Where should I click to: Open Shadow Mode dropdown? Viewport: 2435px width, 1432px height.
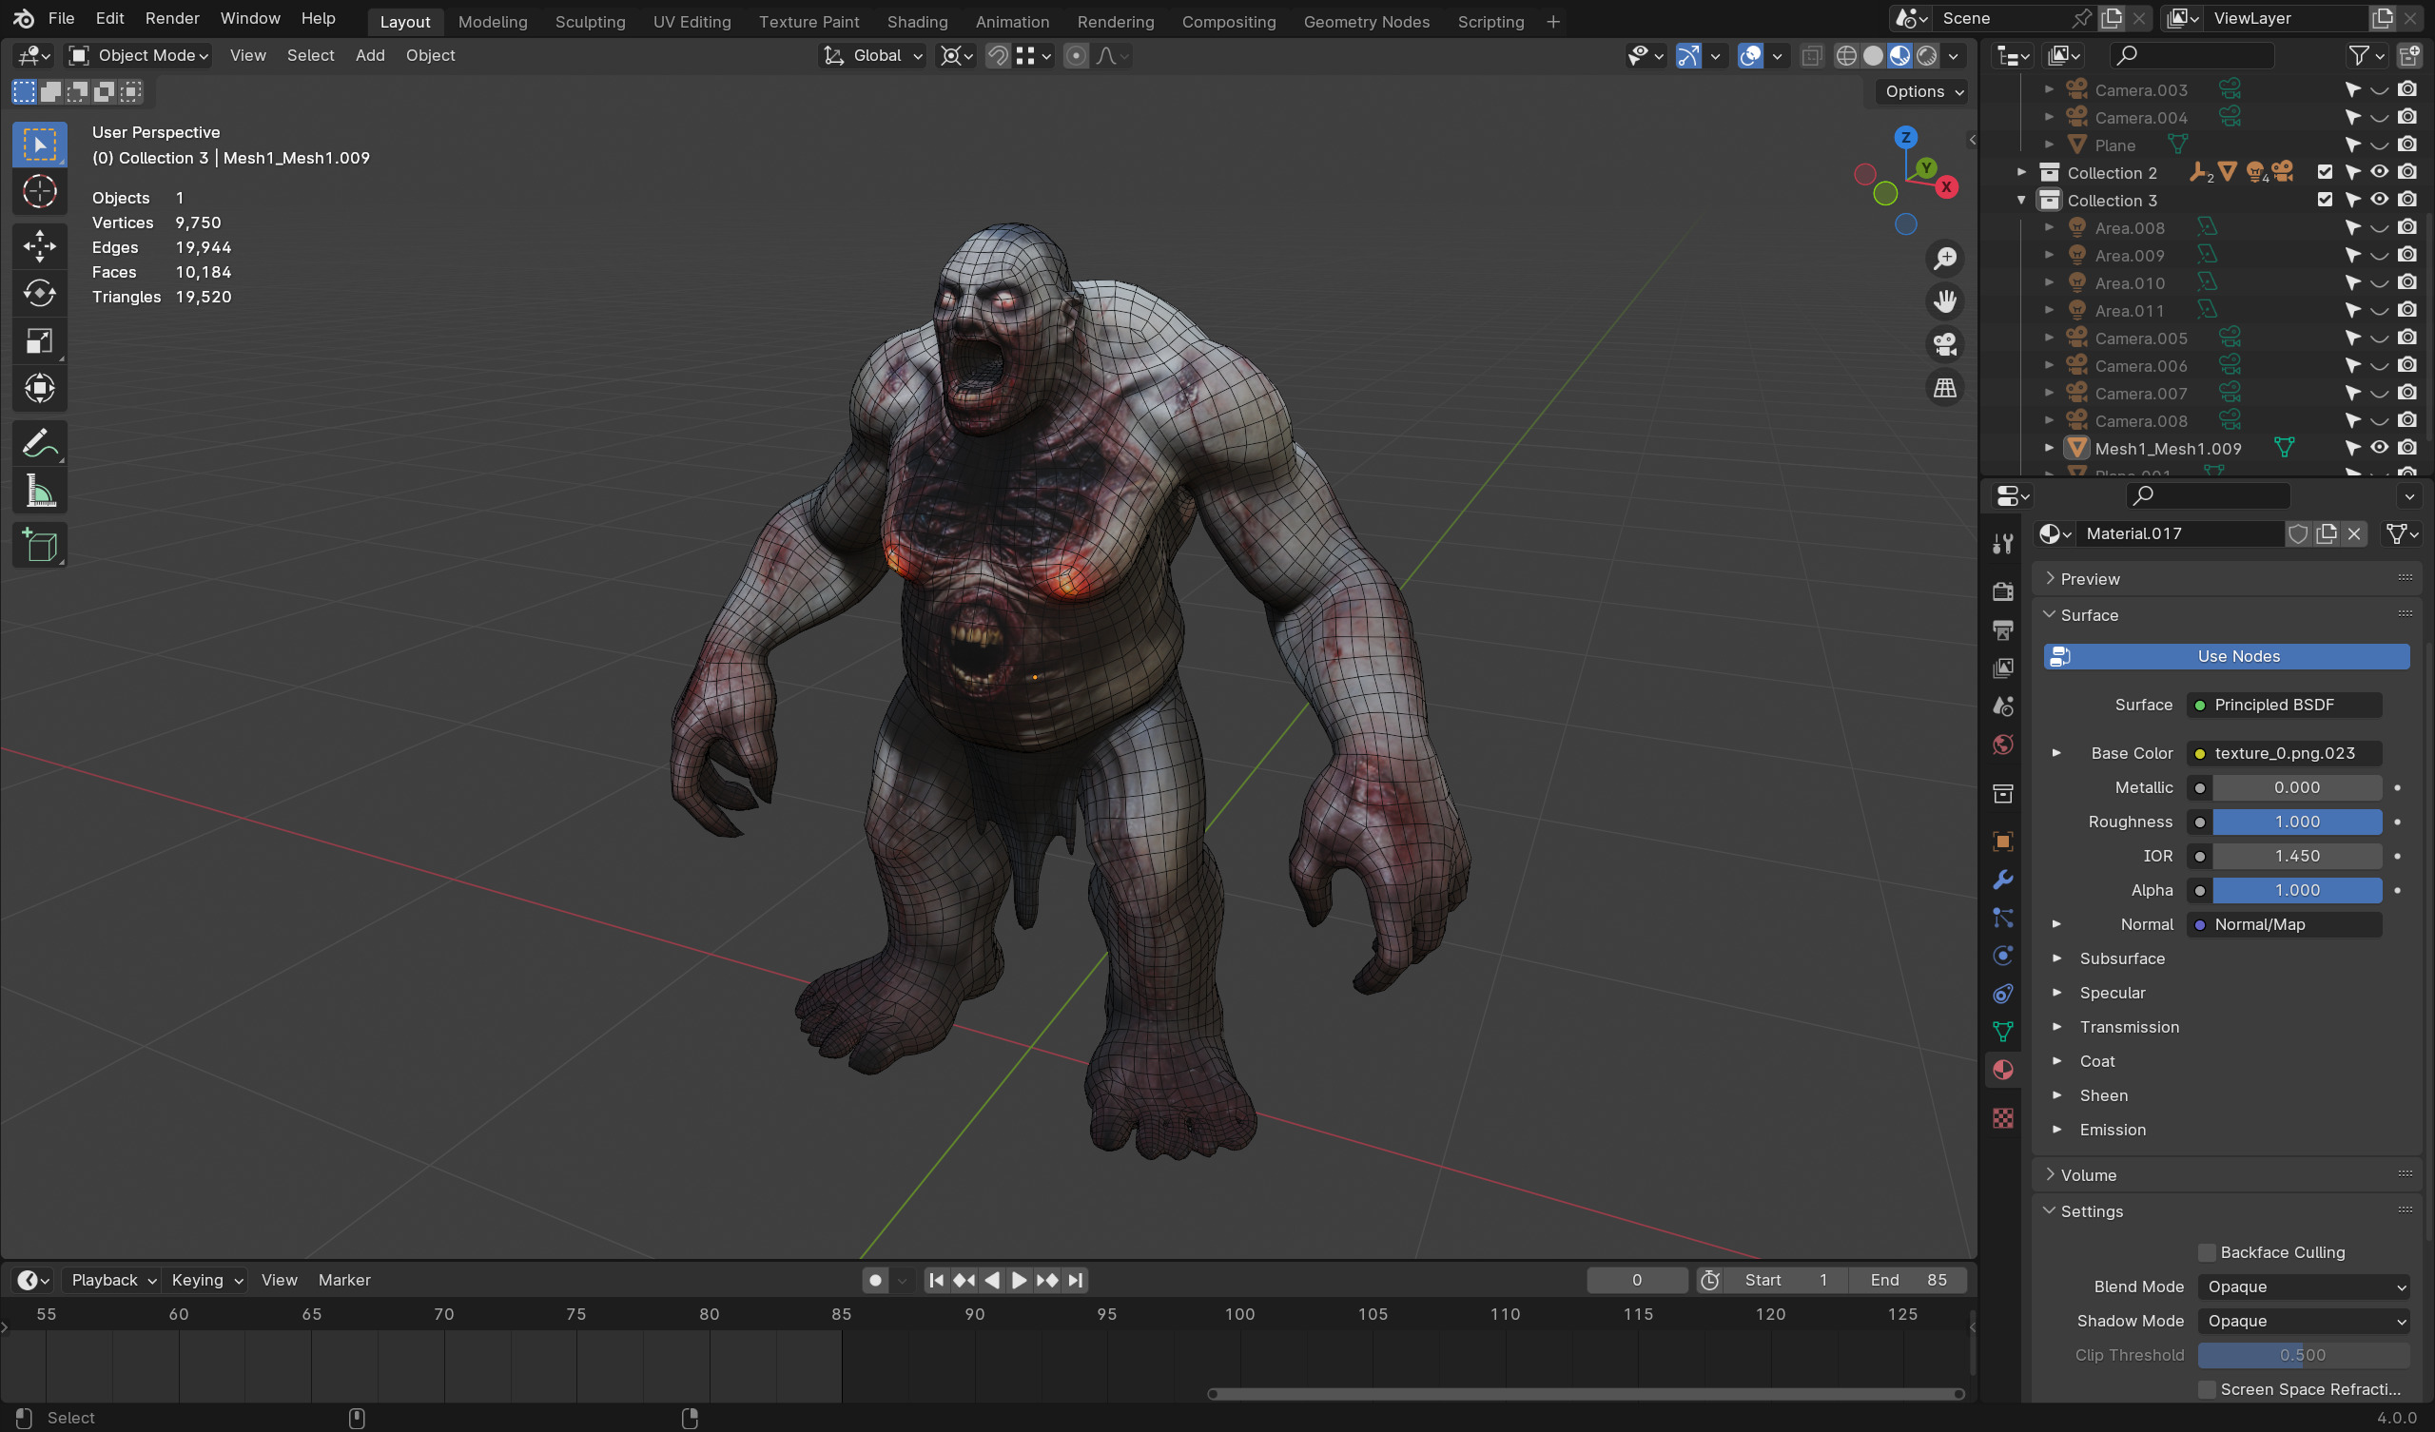point(2303,1321)
